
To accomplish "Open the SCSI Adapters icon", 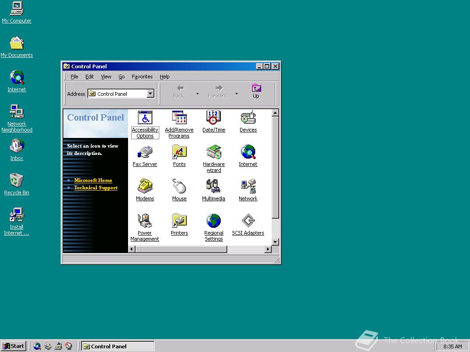I will point(248,221).
